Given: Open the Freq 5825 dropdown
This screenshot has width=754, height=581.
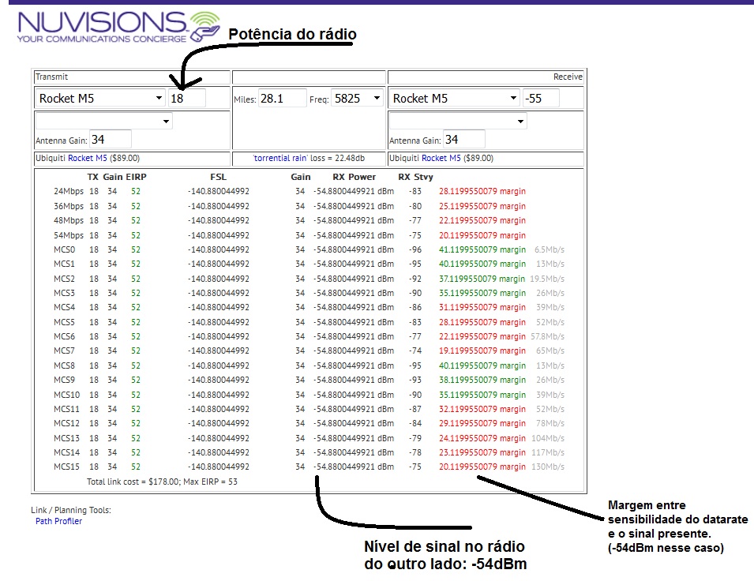Looking at the screenshot, I should click(358, 99).
